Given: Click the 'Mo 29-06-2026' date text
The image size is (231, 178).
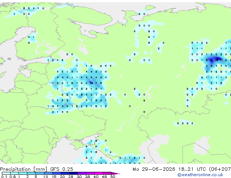Looking at the screenshot, I should [x=154, y=169].
